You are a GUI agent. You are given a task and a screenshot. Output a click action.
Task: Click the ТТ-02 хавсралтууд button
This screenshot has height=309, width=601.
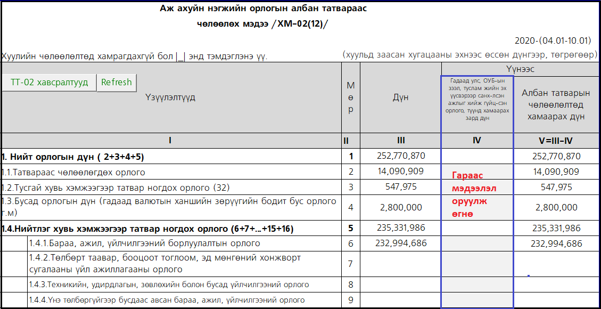click(49, 83)
